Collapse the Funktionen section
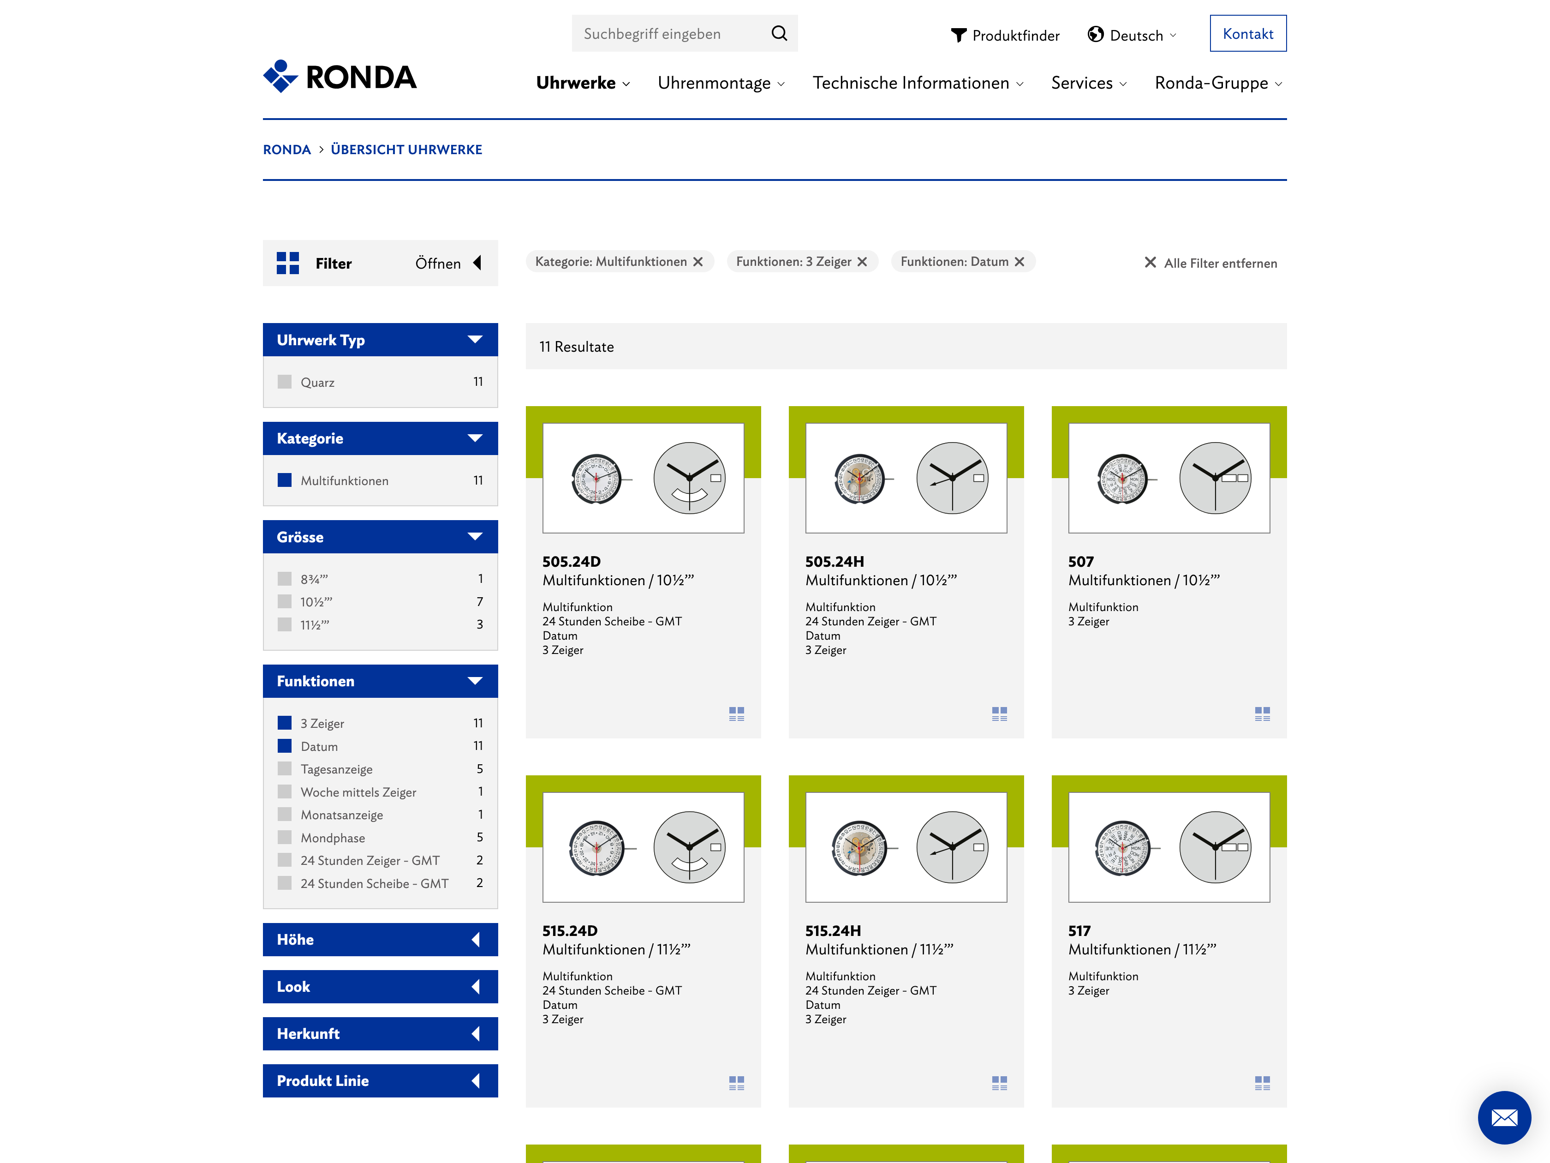This screenshot has width=1550, height=1163. (380, 681)
